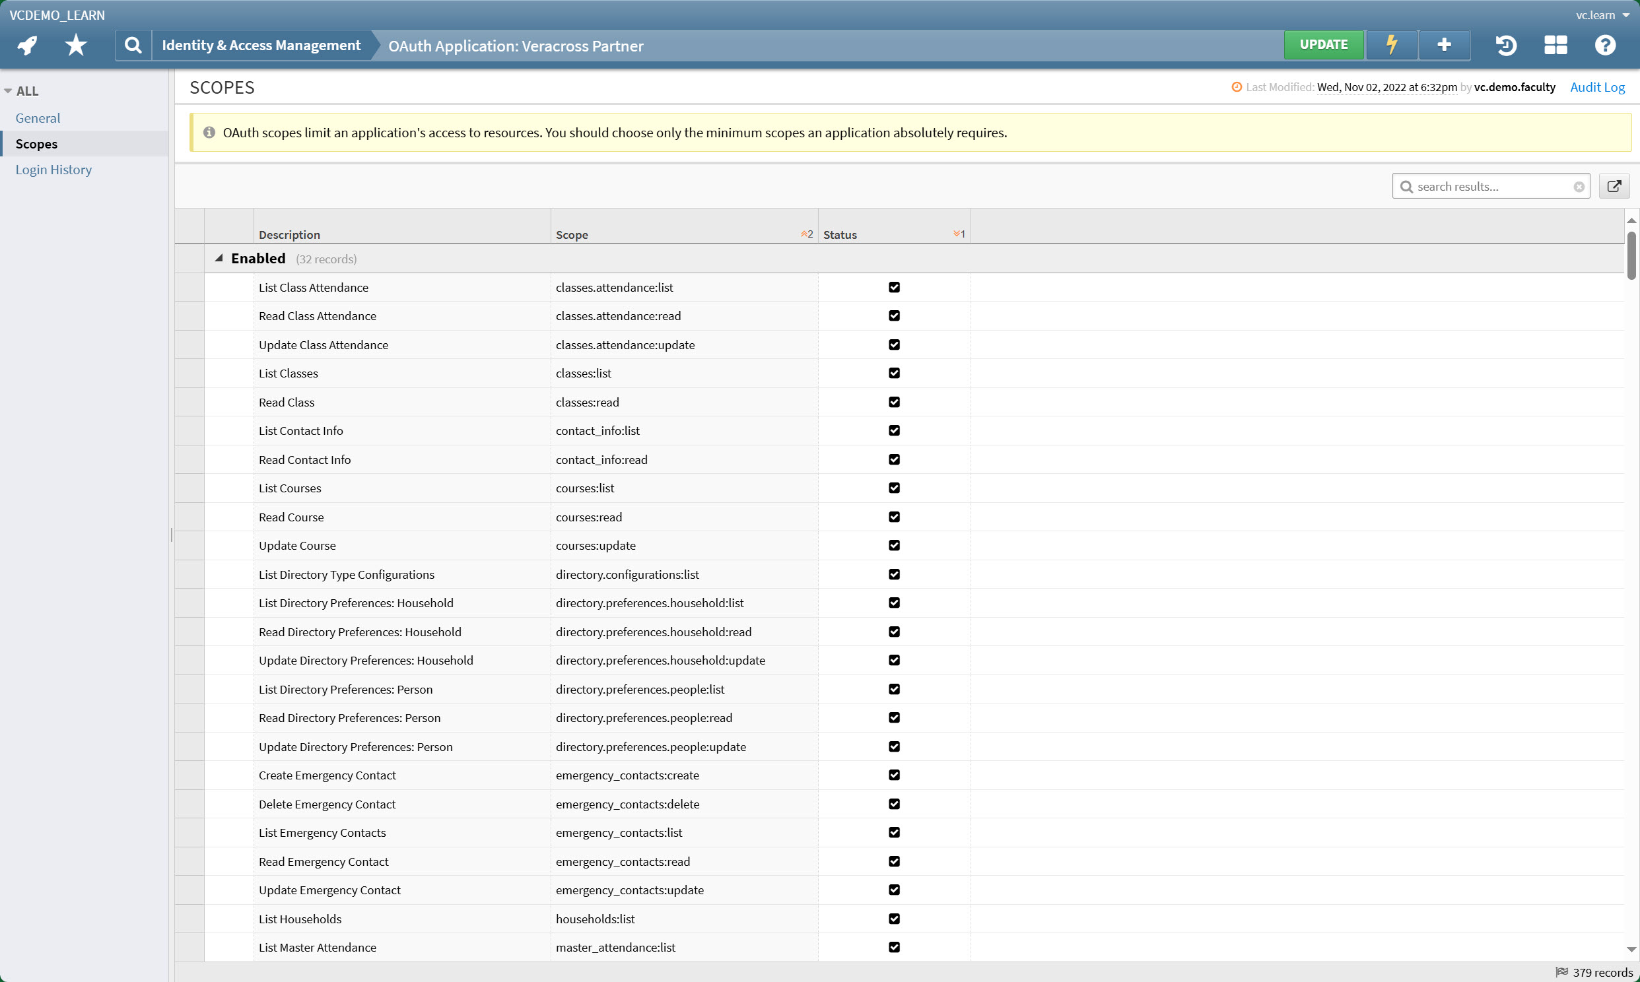Click the export results icon beside the search box
The height and width of the screenshot is (982, 1640).
point(1614,186)
